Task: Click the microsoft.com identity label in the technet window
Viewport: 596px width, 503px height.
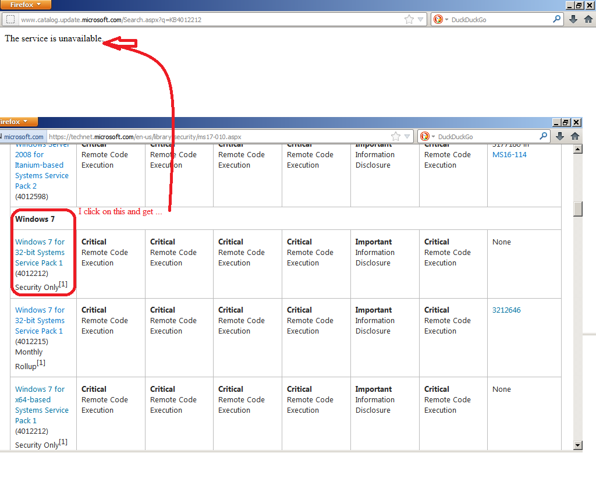Action: coord(23,136)
